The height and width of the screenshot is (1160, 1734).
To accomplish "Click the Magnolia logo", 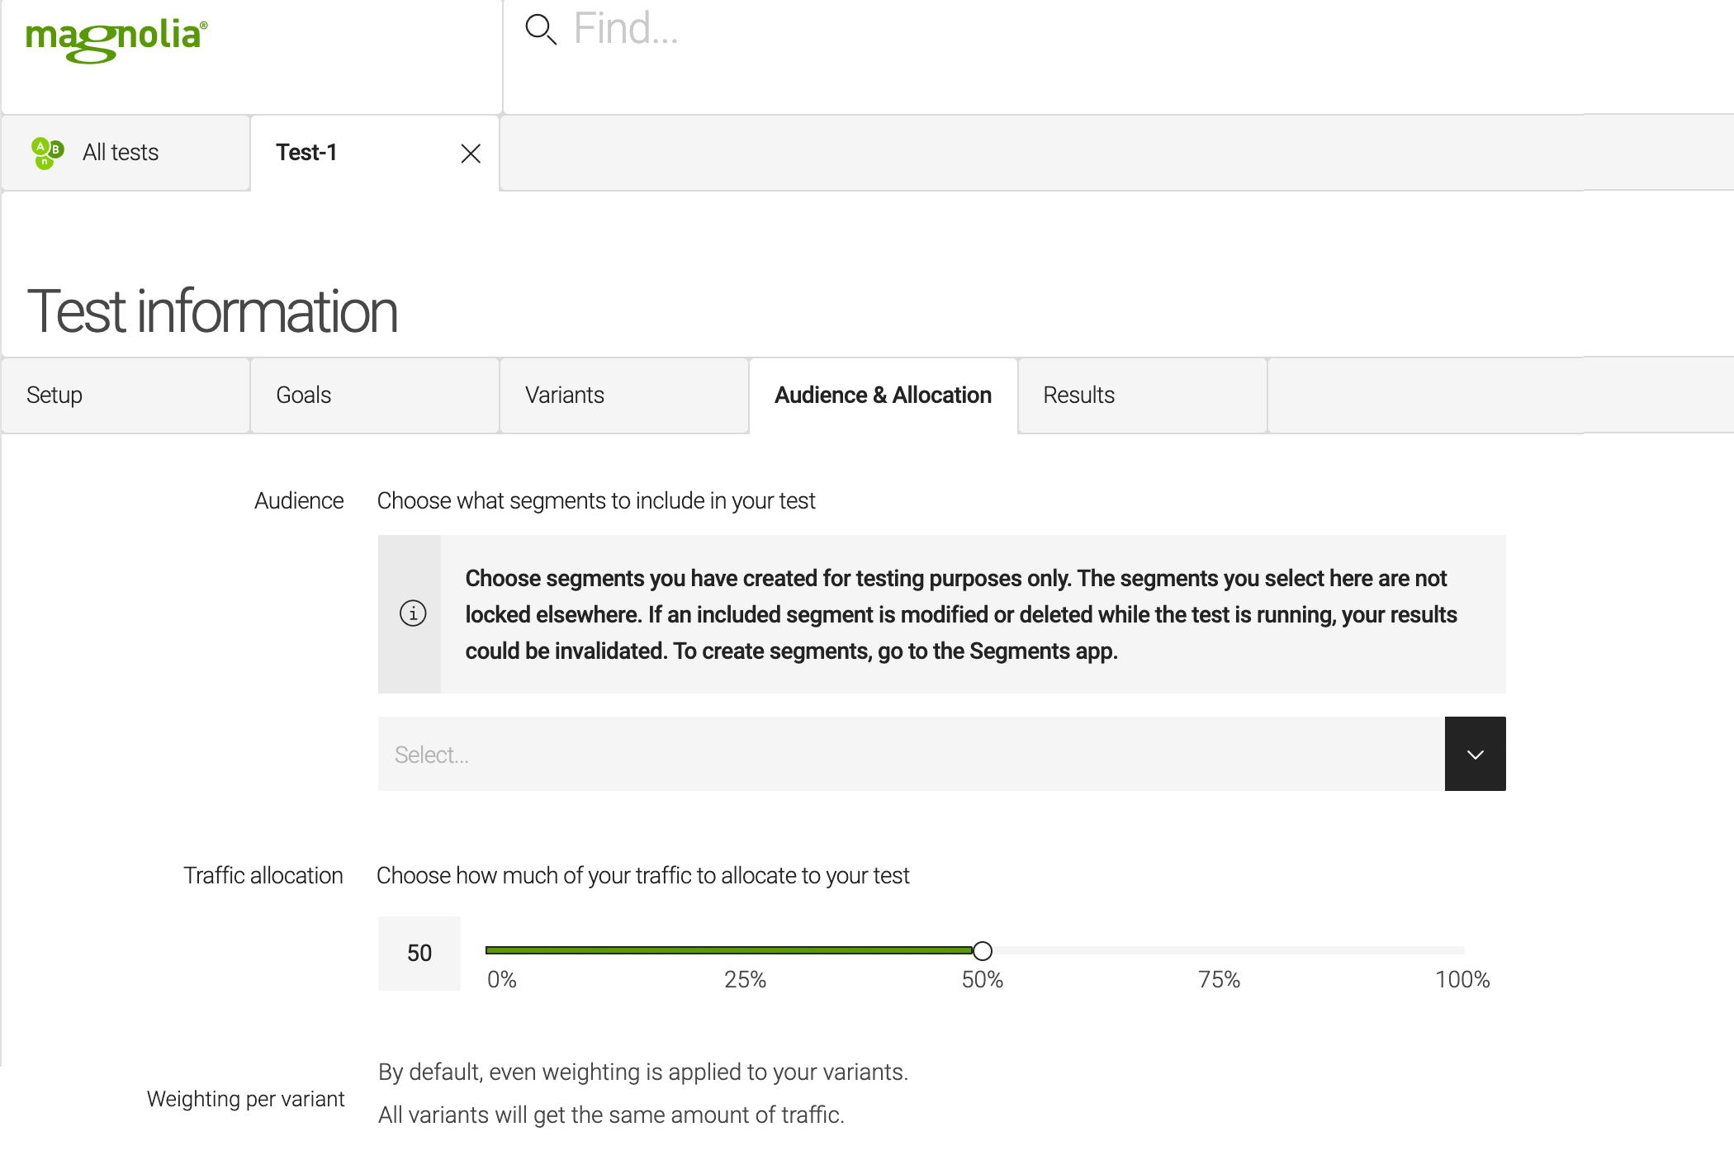I will click(x=116, y=39).
